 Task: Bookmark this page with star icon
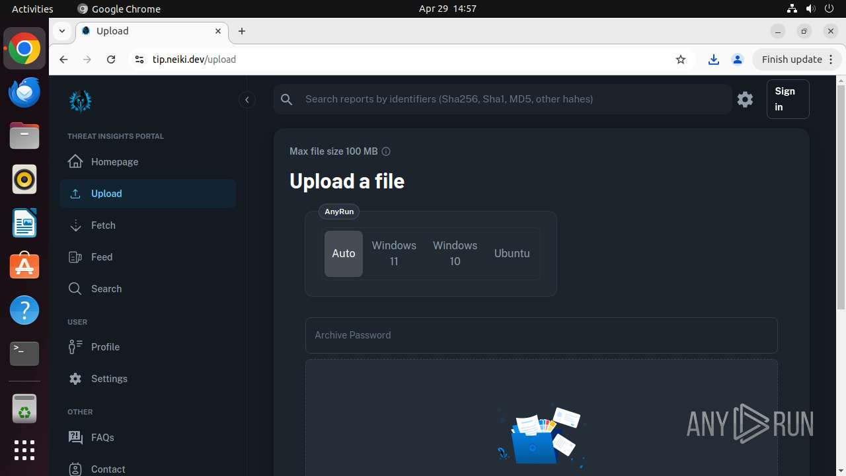[681, 59]
